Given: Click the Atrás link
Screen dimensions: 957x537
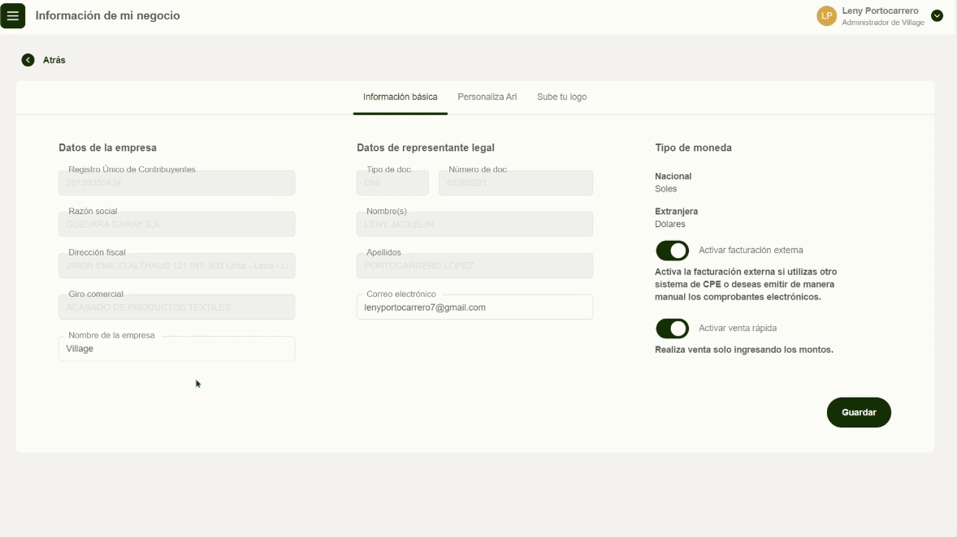Looking at the screenshot, I should pos(54,60).
